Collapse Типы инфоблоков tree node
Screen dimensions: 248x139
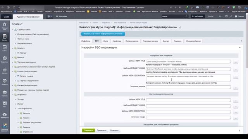15,108
